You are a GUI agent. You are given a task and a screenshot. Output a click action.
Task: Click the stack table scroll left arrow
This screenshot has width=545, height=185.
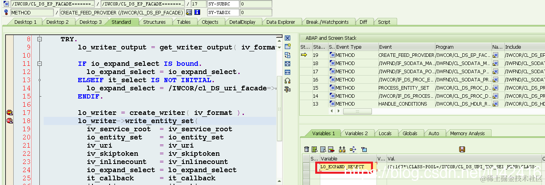[x=332, y=111]
